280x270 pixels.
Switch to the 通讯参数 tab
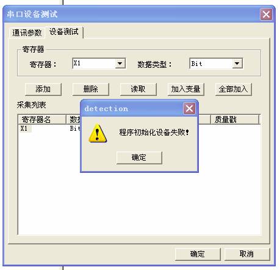click(27, 32)
